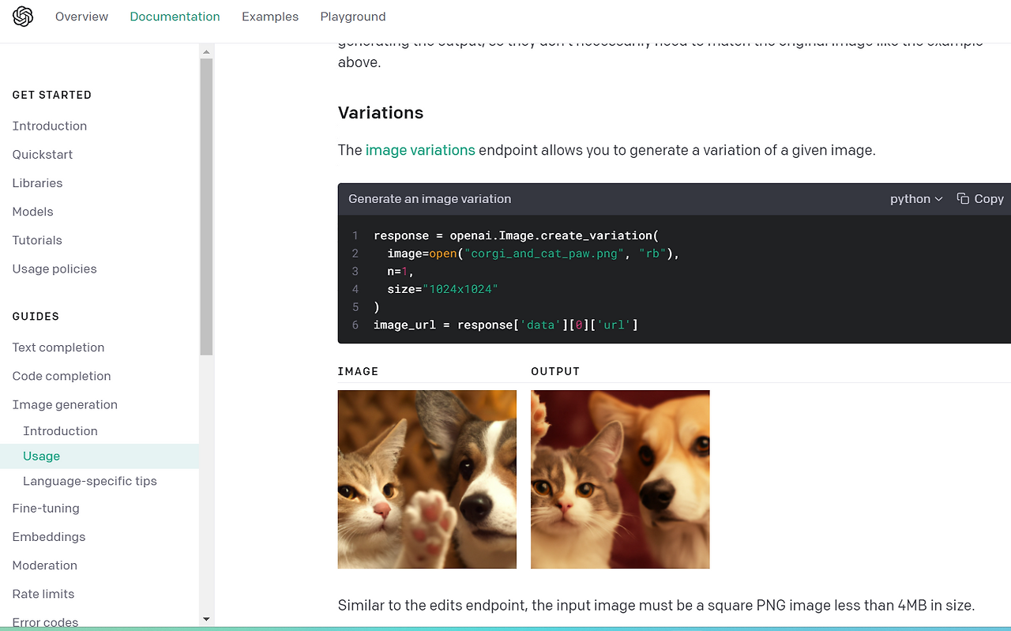Click the sidebar scrollbar down arrow
This screenshot has height=631, width=1011.
pos(206,619)
